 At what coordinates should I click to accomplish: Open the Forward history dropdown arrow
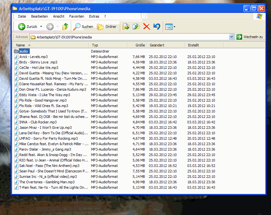point(57,27)
